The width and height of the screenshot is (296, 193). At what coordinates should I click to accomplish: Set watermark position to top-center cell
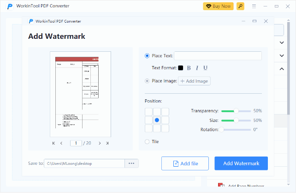pos(157,112)
